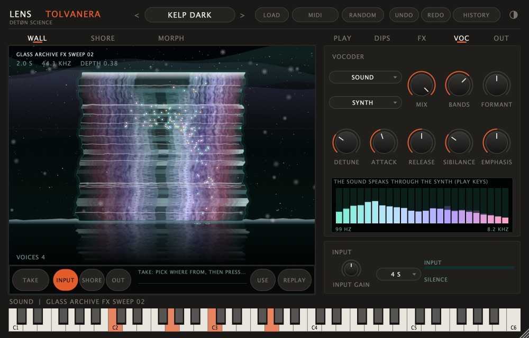
Task: Open the KELP DARK preset name field
Action: click(189, 15)
